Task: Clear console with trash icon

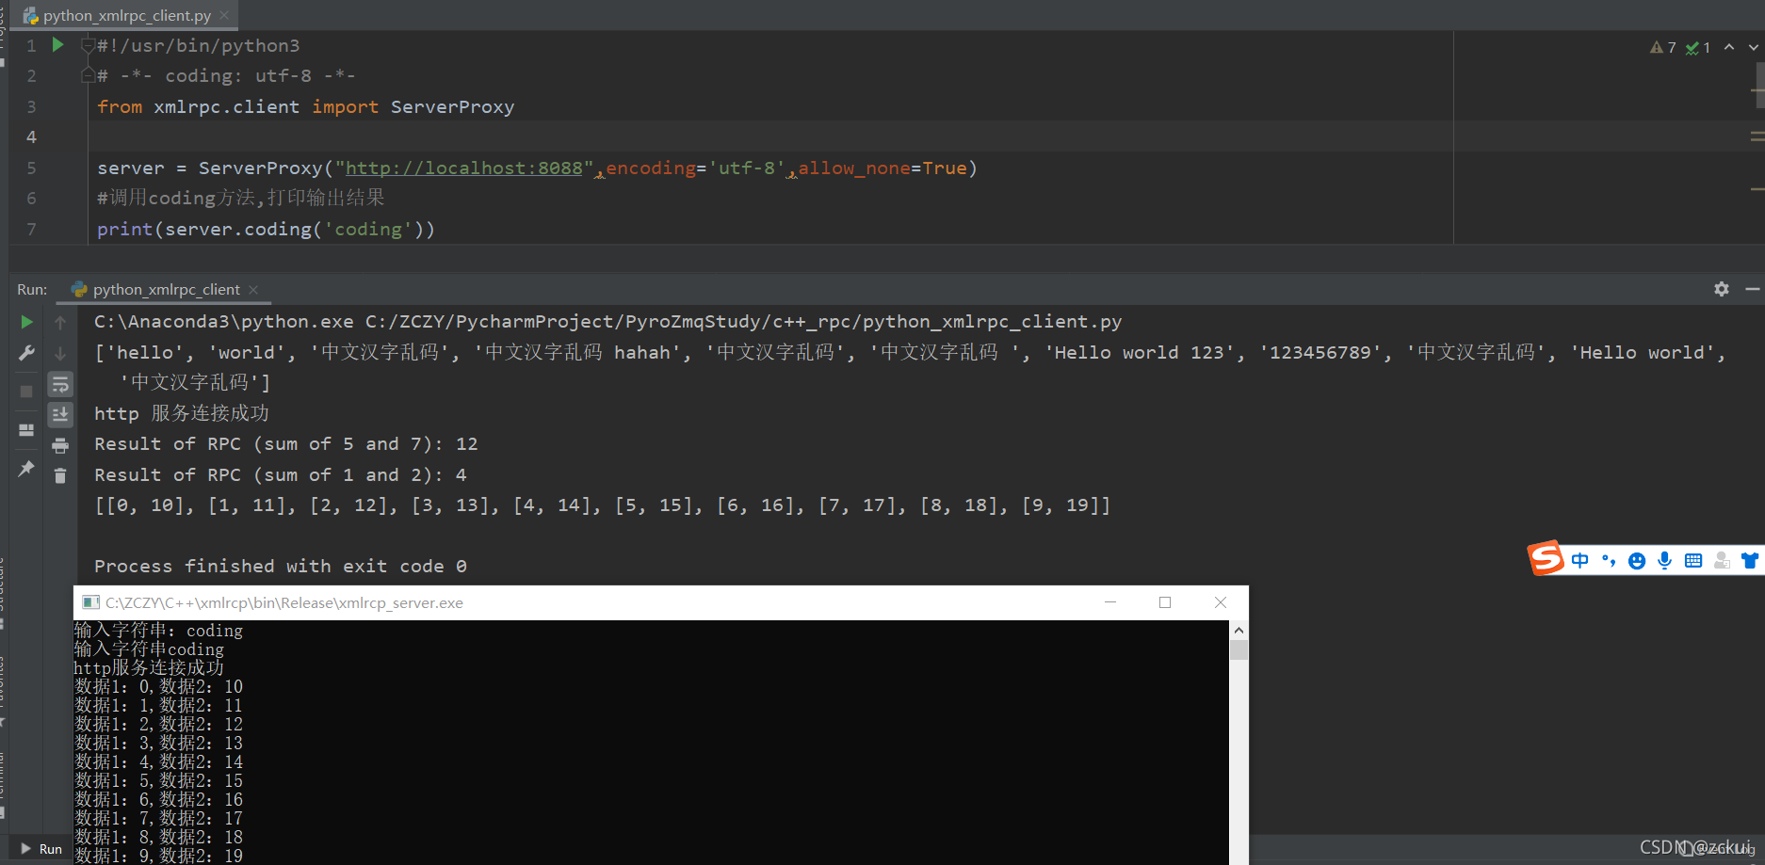Action: coord(60,475)
